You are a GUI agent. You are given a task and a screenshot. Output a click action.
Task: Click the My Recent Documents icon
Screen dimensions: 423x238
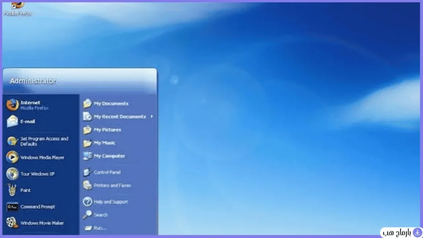pyautogui.click(x=88, y=117)
